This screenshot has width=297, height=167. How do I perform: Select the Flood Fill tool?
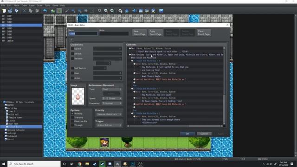pos(86,11)
